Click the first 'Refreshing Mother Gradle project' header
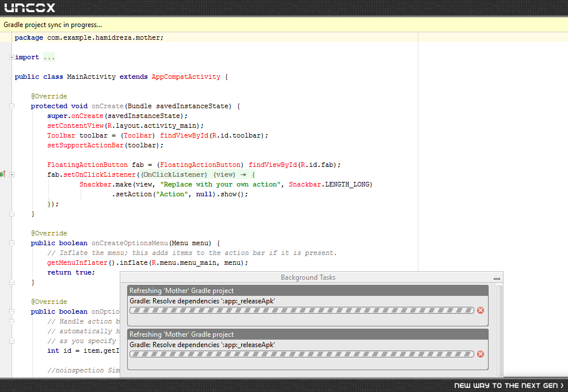This screenshot has width=568, height=392. coord(308,291)
